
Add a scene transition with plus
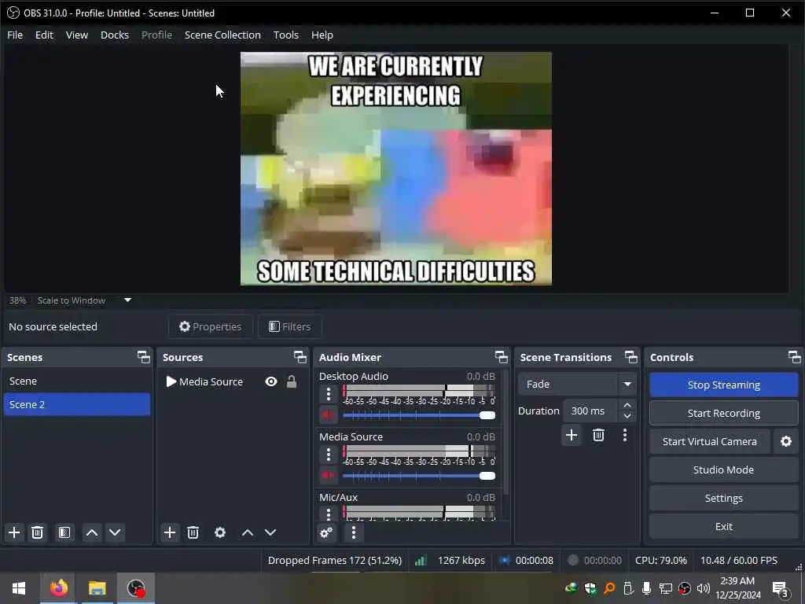click(572, 436)
